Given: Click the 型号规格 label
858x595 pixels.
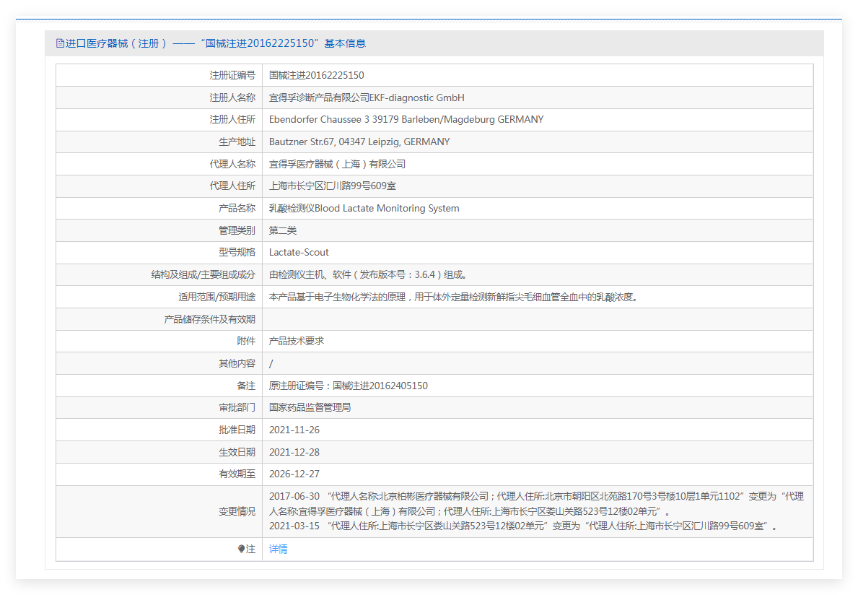Looking at the screenshot, I should click(x=237, y=252).
